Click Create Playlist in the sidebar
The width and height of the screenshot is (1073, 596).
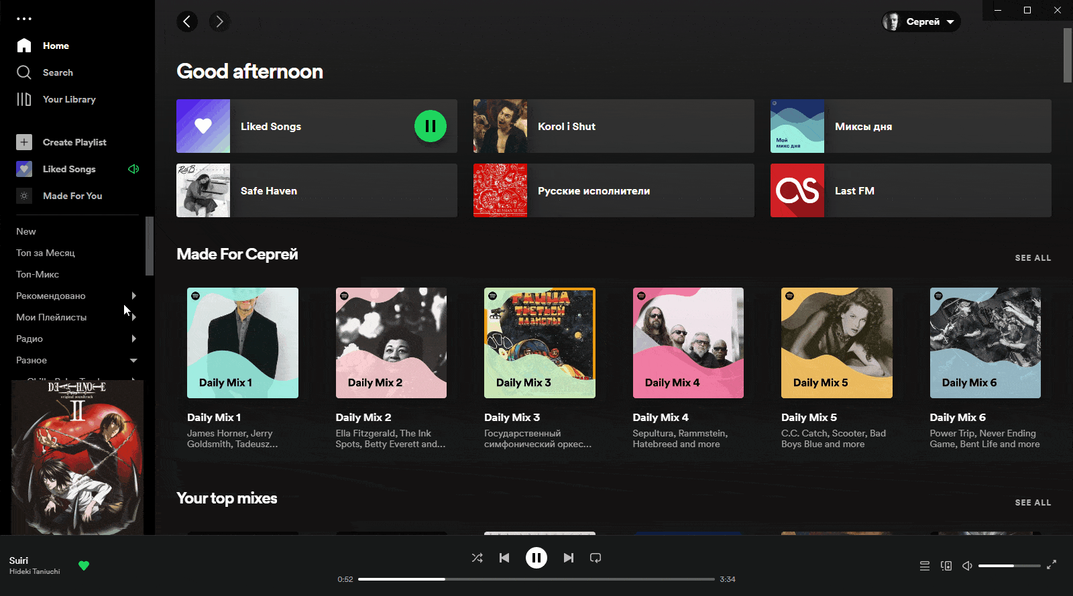pyautogui.click(x=74, y=142)
